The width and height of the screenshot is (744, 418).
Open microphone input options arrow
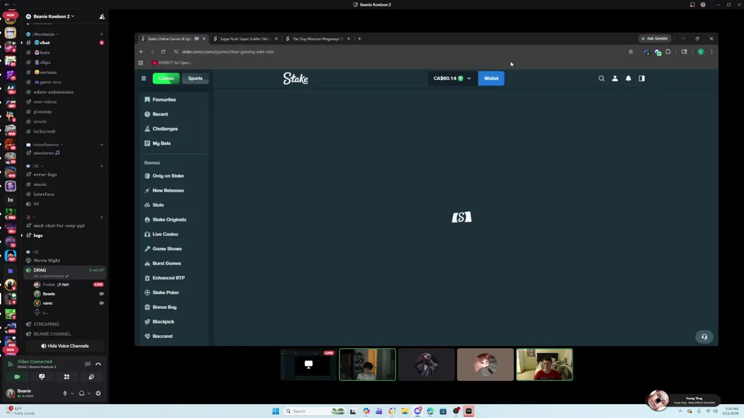coord(72,394)
